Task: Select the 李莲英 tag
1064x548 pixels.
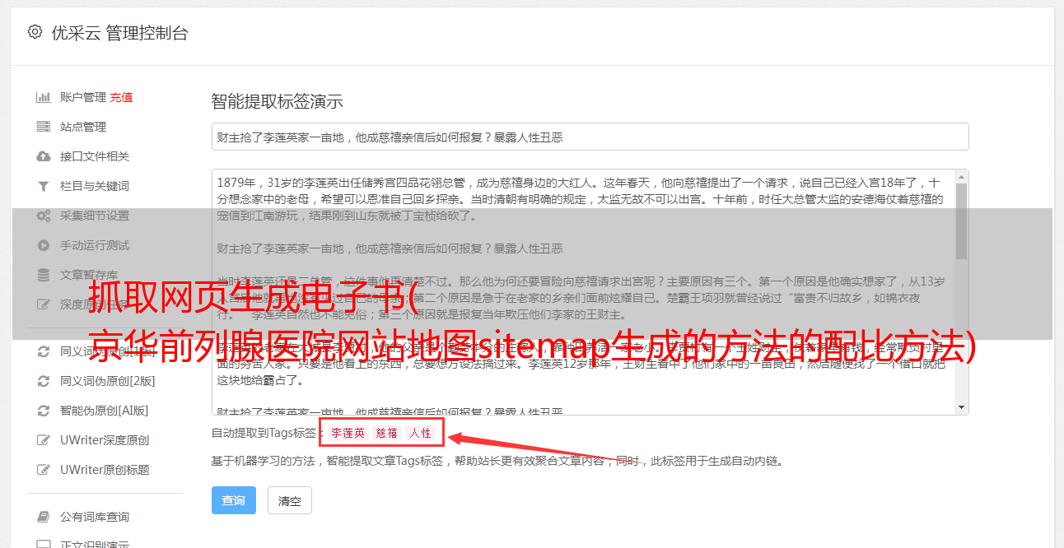Action: pyautogui.click(x=348, y=433)
